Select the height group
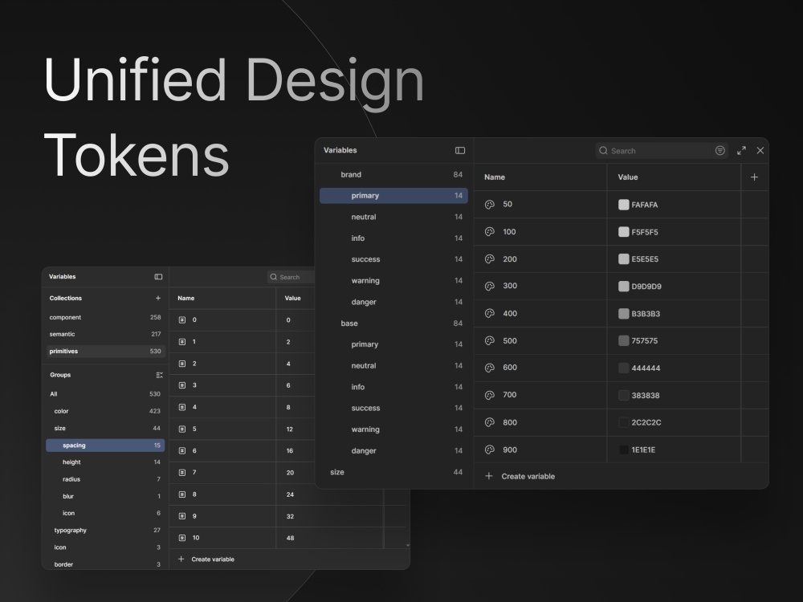The height and width of the screenshot is (602, 803). [x=105, y=462]
